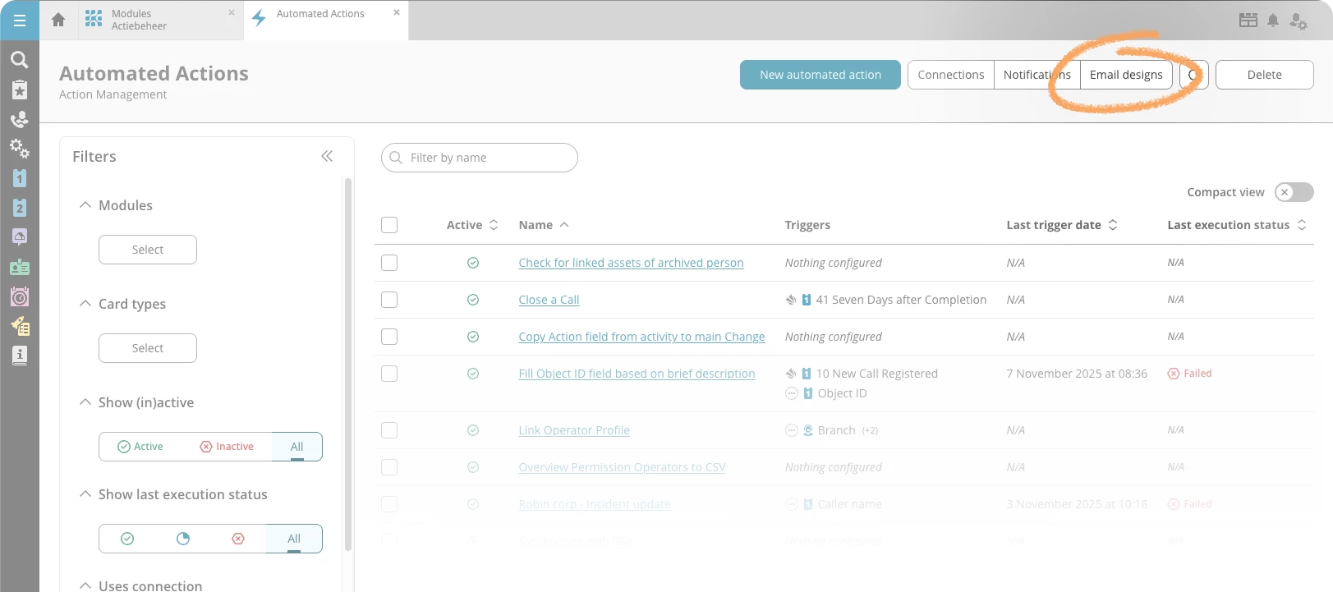The image size is (1333, 592).
Task: Open the dashboard layout icon in header
Action: tap(1248, 21)
